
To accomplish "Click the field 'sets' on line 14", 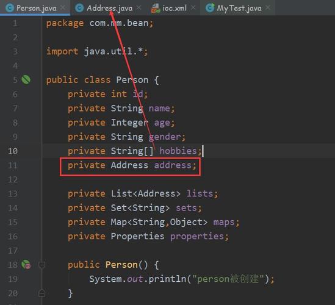I will [x=186, y=208].
